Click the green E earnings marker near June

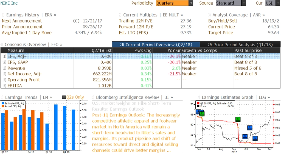pyautogui.click(x=202, y=113)
